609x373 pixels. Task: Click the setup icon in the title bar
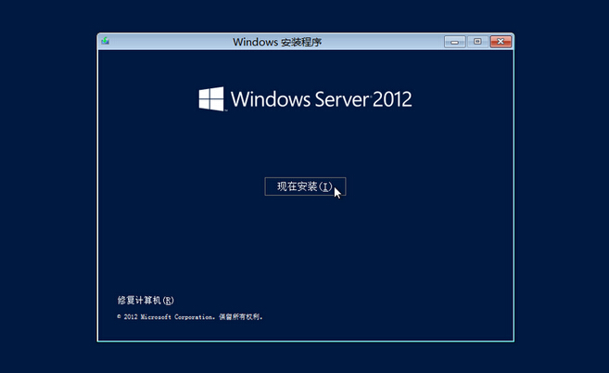[106, 41]
